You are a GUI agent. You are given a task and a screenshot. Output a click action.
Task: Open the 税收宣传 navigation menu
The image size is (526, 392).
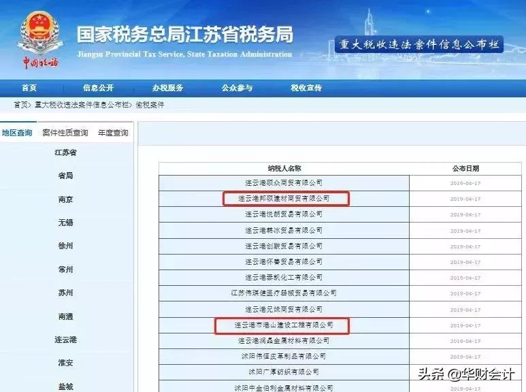click(x=306, y=88)
